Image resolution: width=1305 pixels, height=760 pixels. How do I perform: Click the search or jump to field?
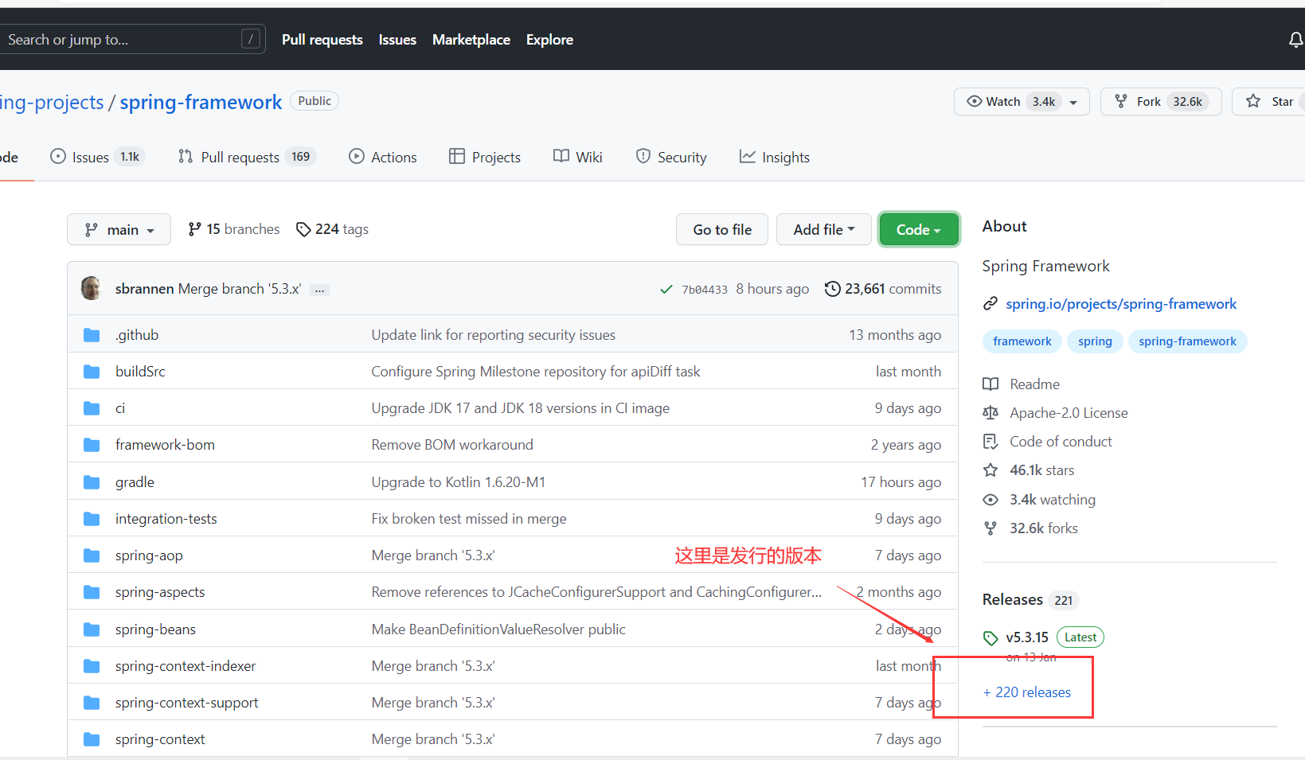[132, 39]
